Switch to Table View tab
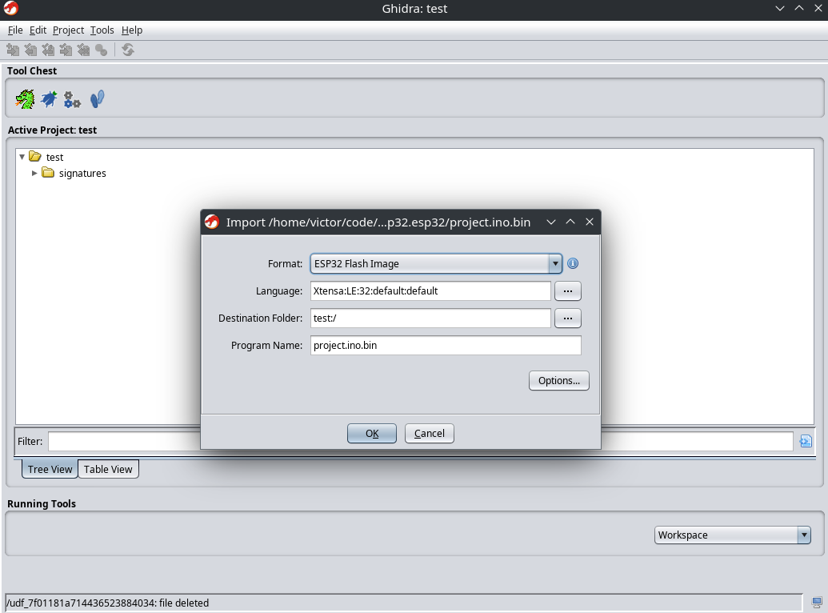Screen dimensions: 828x613 (108, 470)
